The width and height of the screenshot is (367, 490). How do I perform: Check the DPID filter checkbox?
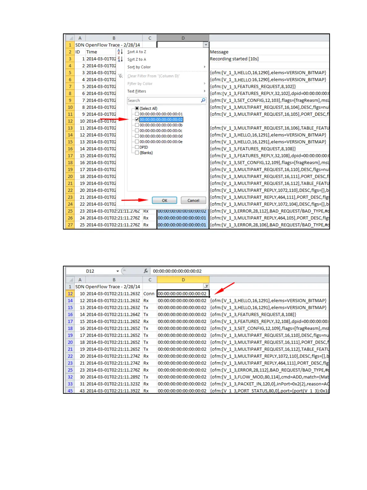point(137,147)
